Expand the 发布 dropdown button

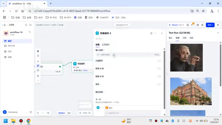coord(210,25)
